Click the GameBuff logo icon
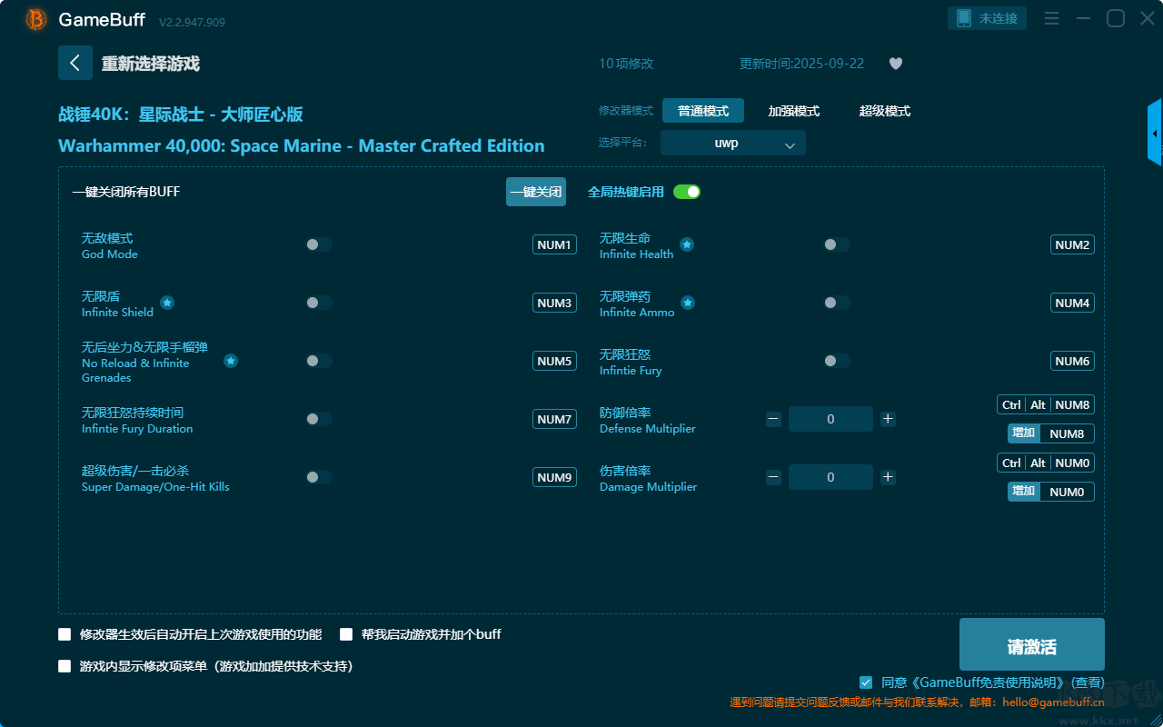Screen dimensions: 1163x727 36,19
